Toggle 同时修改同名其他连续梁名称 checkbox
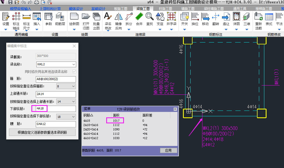Image resolution: width=284 pixels, height=168 pixels. pos(74,72)
